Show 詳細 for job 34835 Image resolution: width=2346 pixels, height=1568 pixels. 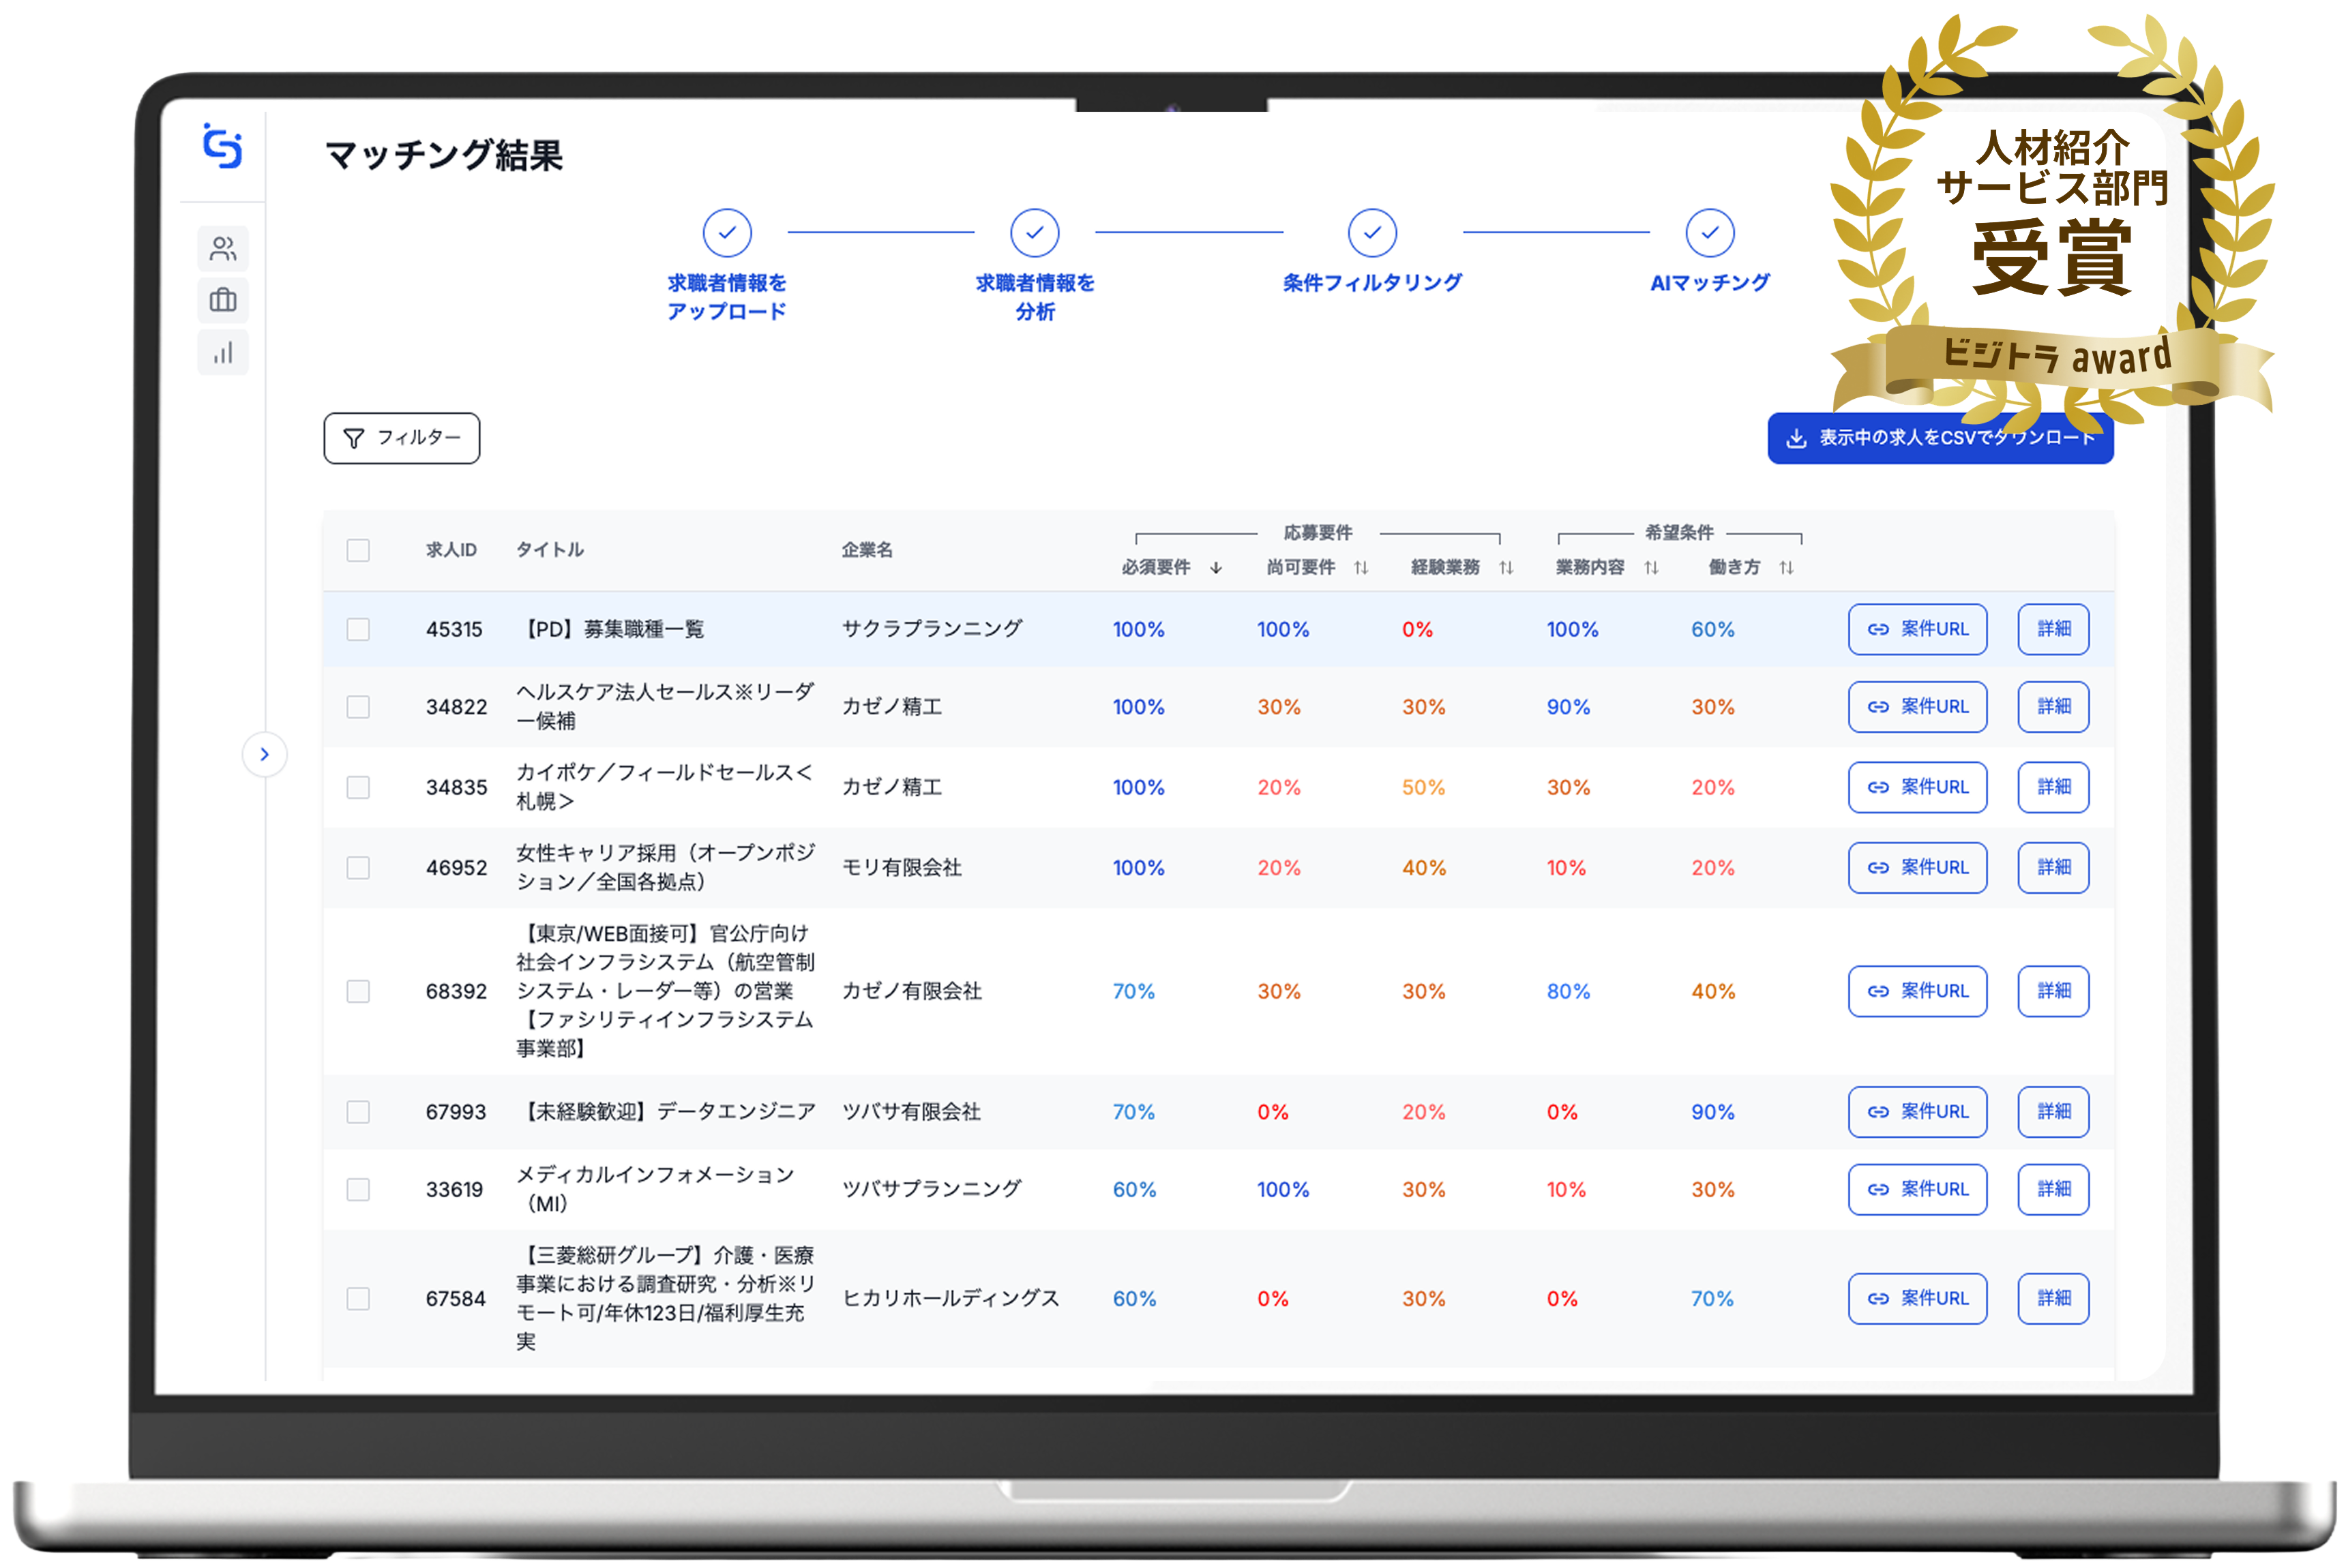click(x=2053, y=787)
